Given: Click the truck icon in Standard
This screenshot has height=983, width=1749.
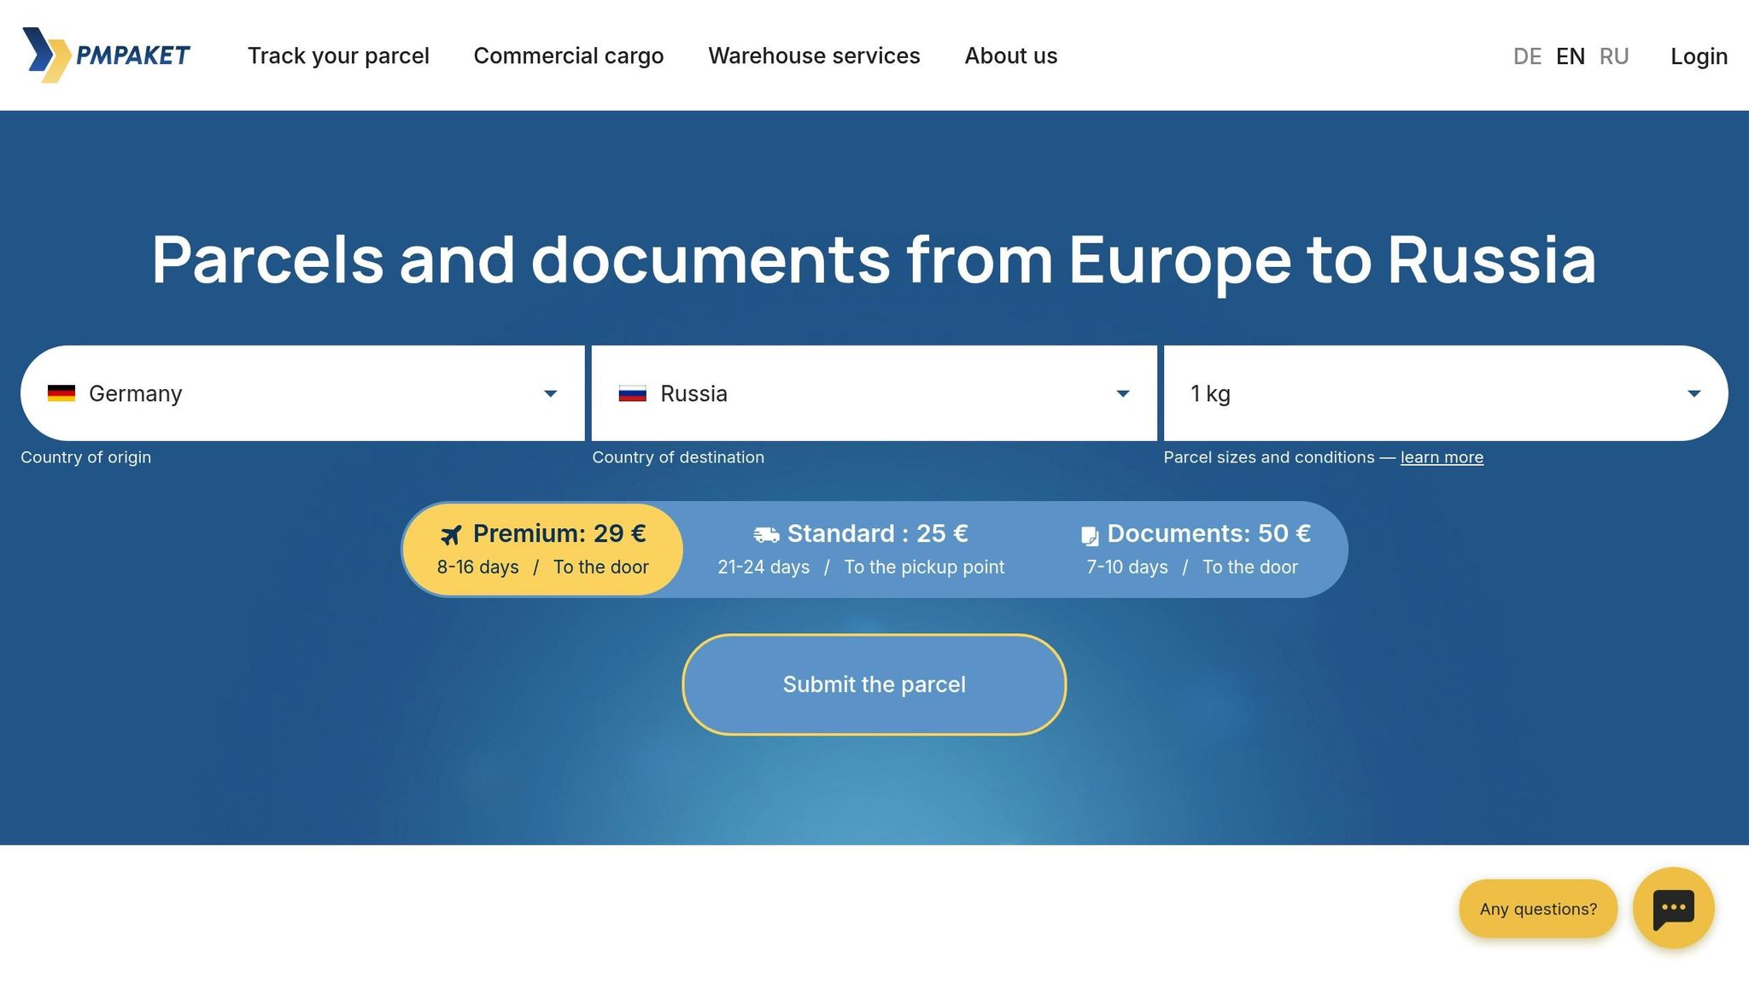Looking at the screenshot, I should pyautogui.click(x=766, y=535).
